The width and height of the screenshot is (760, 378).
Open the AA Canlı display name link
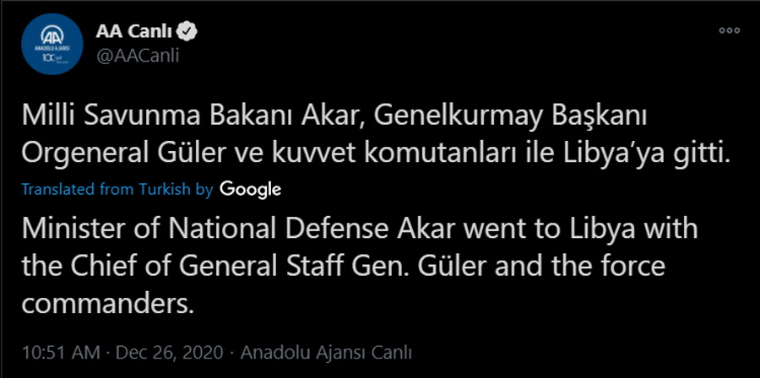[133, 33]
